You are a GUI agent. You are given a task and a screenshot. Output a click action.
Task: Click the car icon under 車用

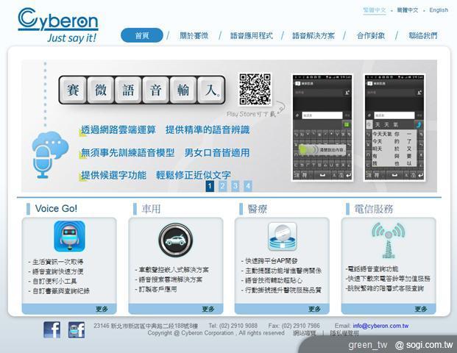point(175,240)
